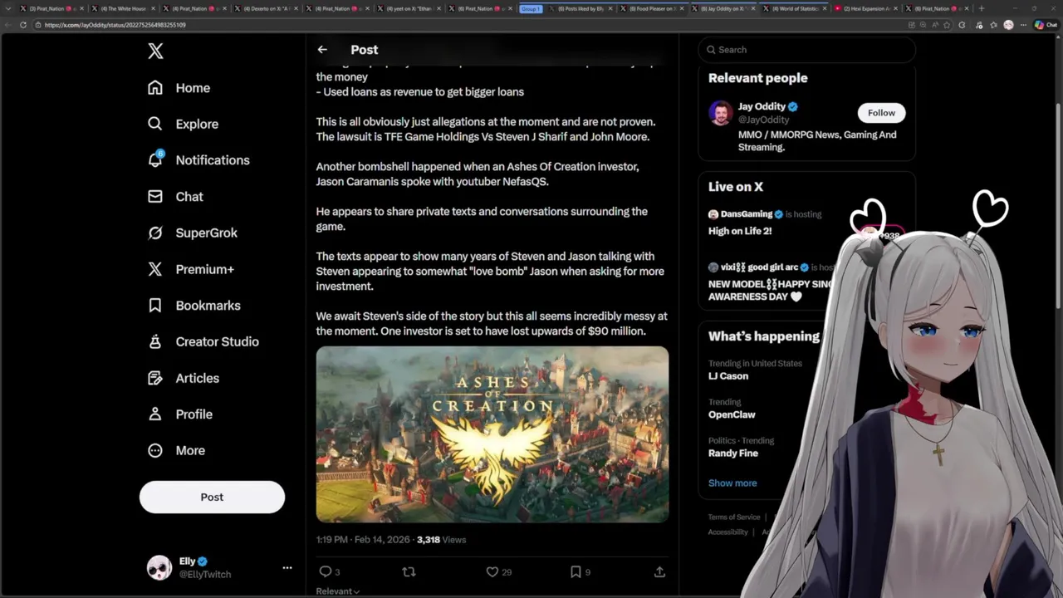The width and height of the screenshot is (1063, 598).
Task: Click Jay Oddity's avatar in Relevant people
Action: click(721, 113)
